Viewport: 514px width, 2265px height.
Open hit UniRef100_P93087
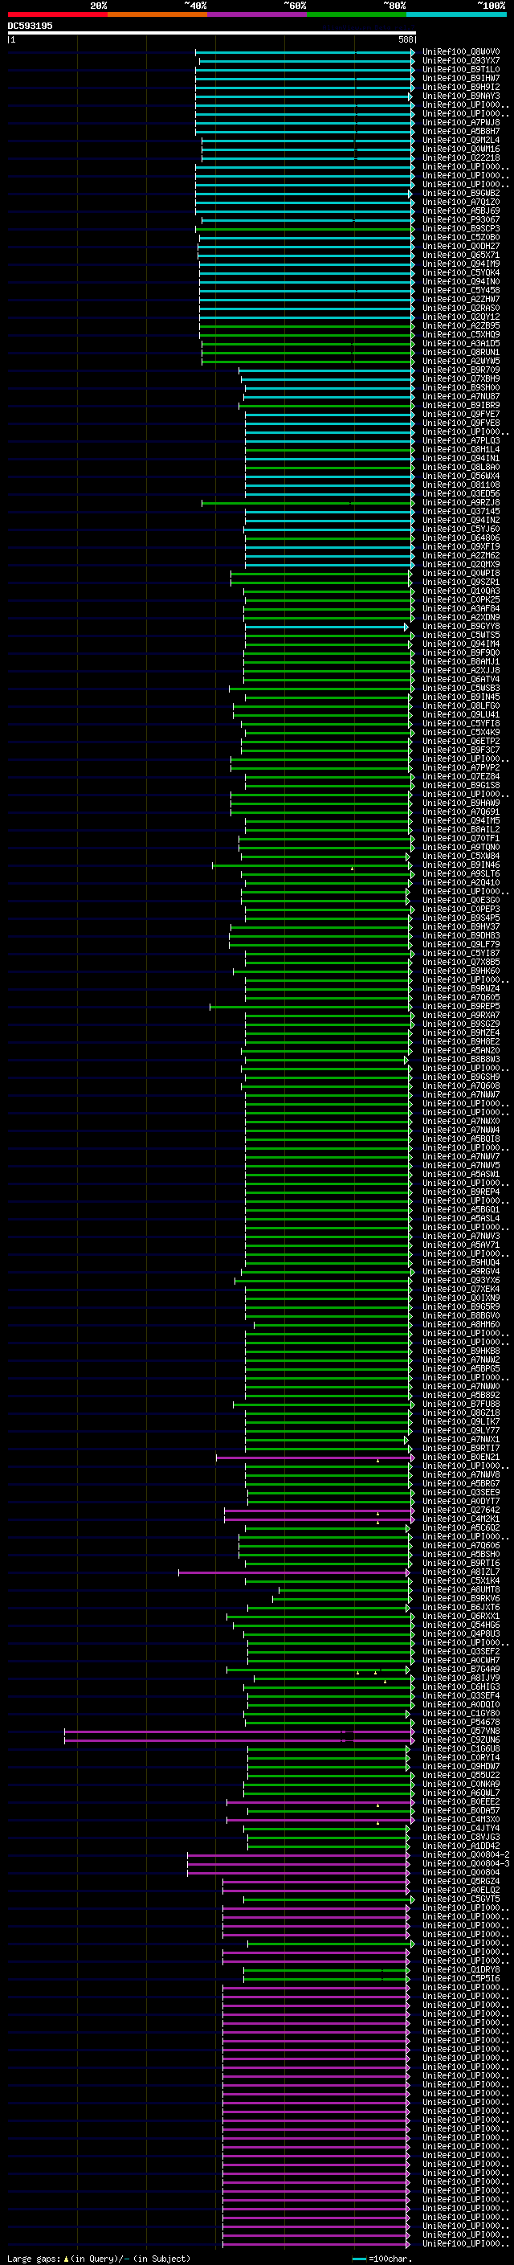coord(461,220)
